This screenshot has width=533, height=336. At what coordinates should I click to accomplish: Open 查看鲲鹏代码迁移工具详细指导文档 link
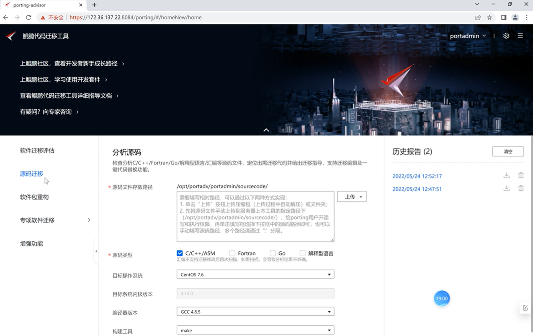66,96
